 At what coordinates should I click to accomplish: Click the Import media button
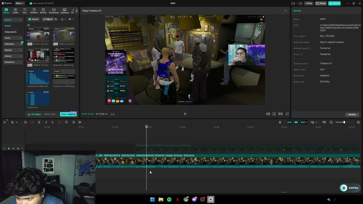tap(33, 19)
